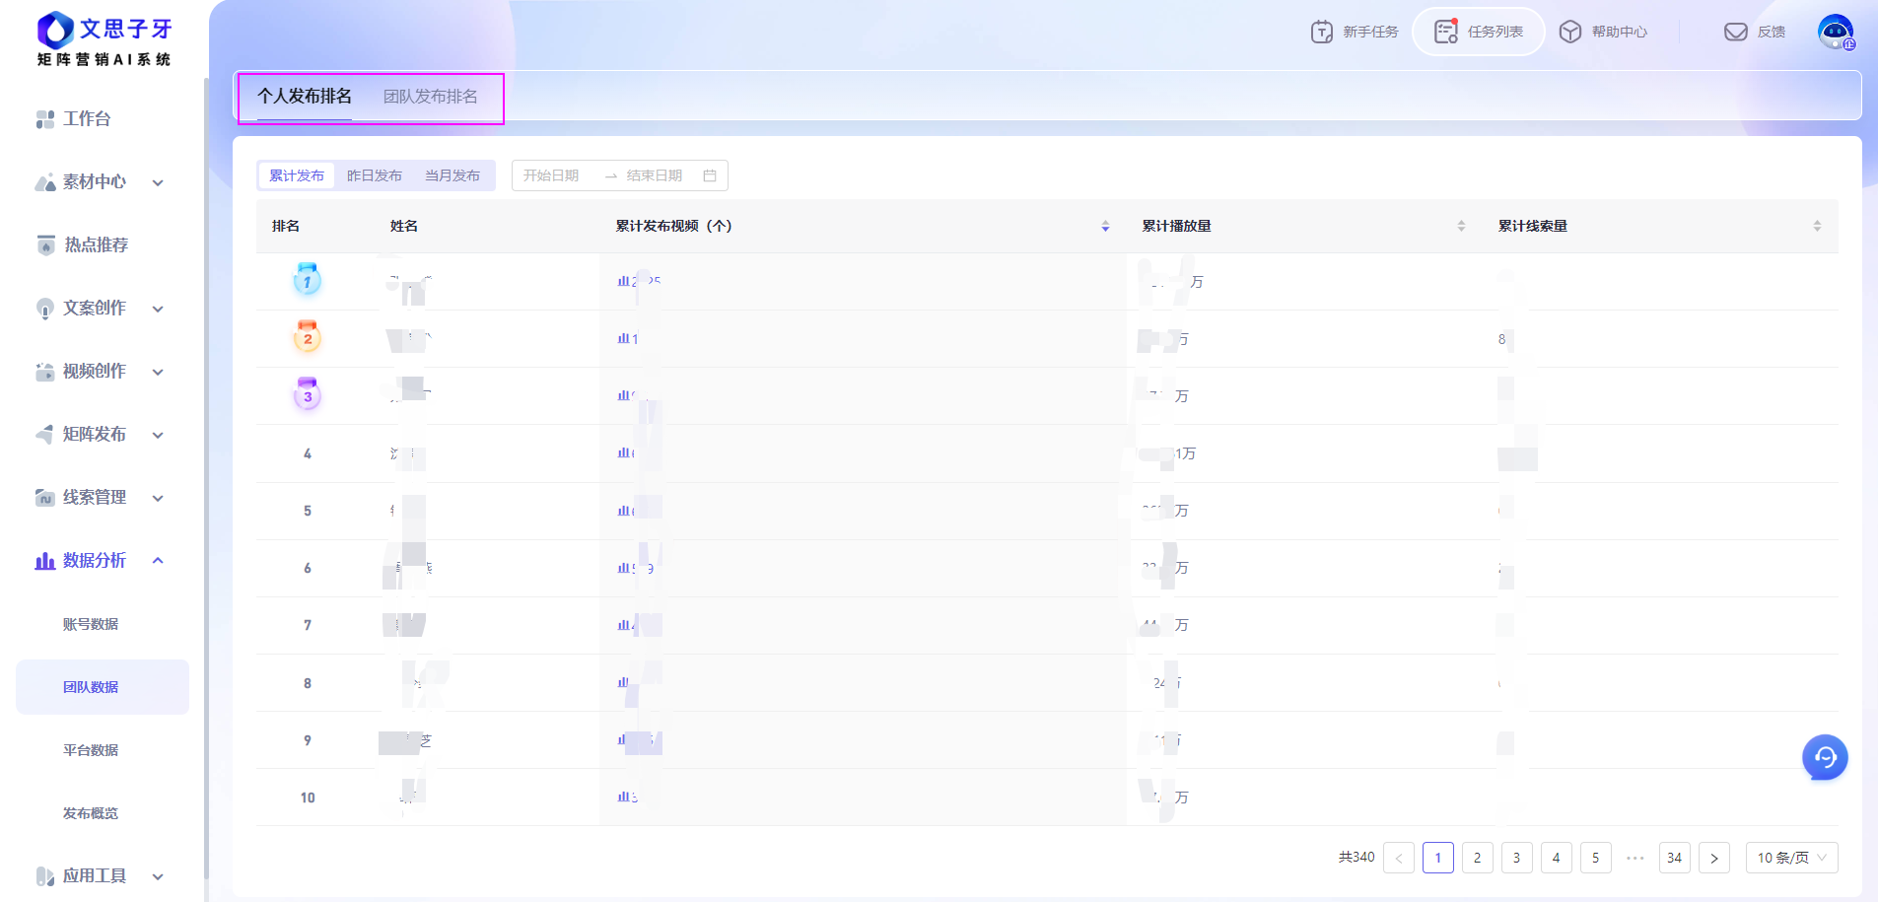Screen dimensions: 1878x902
Task: Switch to 个人发布排名 tab
Action: pos(305,97)
